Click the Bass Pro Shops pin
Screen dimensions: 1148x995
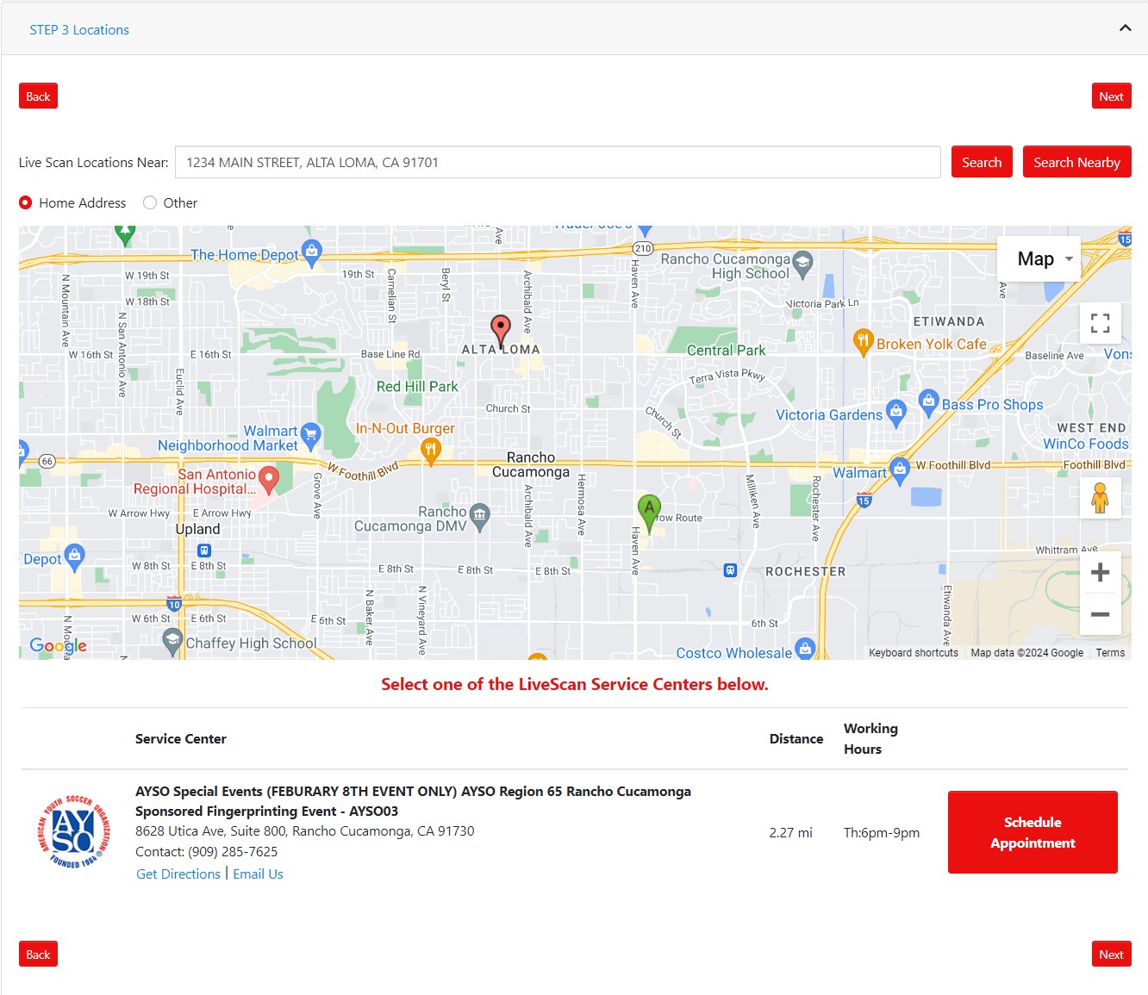pyautogui.click(x=928, y=401)
